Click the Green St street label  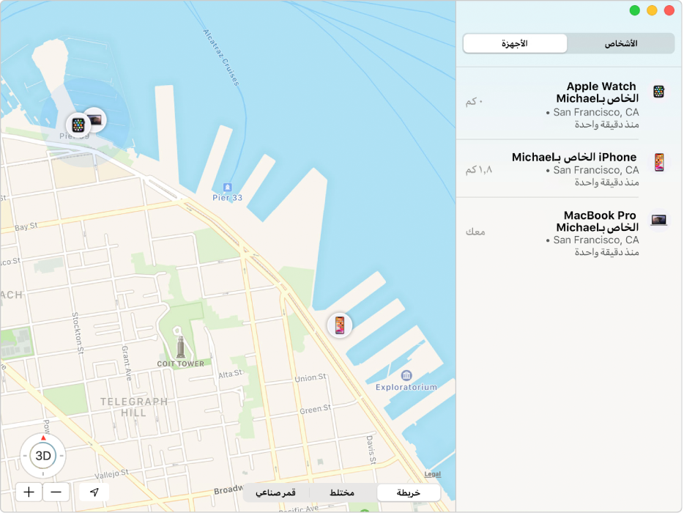point(315,409)
